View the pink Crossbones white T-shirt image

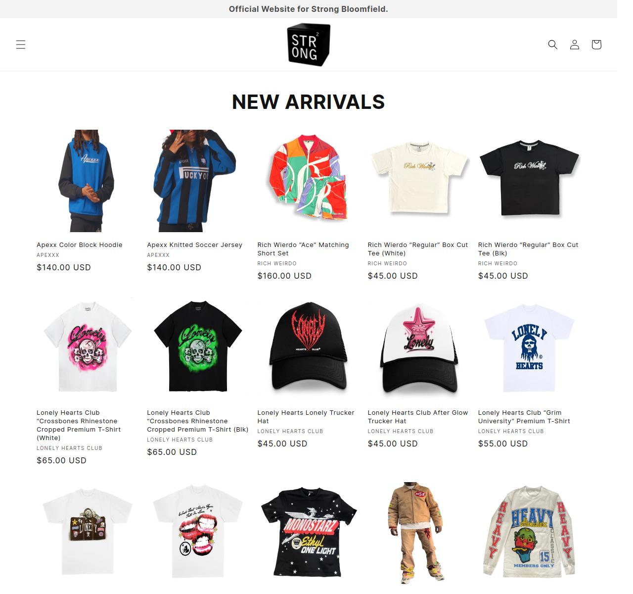click(87, 348)
